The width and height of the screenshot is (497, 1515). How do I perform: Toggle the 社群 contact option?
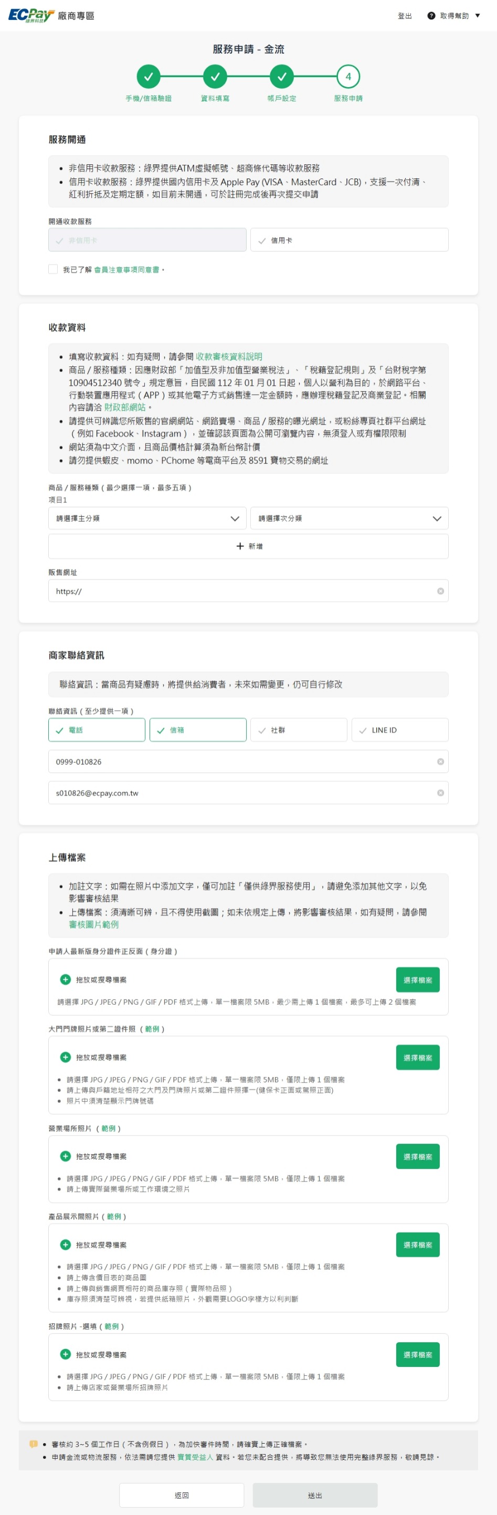pyautogui.click(x=299, y=730)
